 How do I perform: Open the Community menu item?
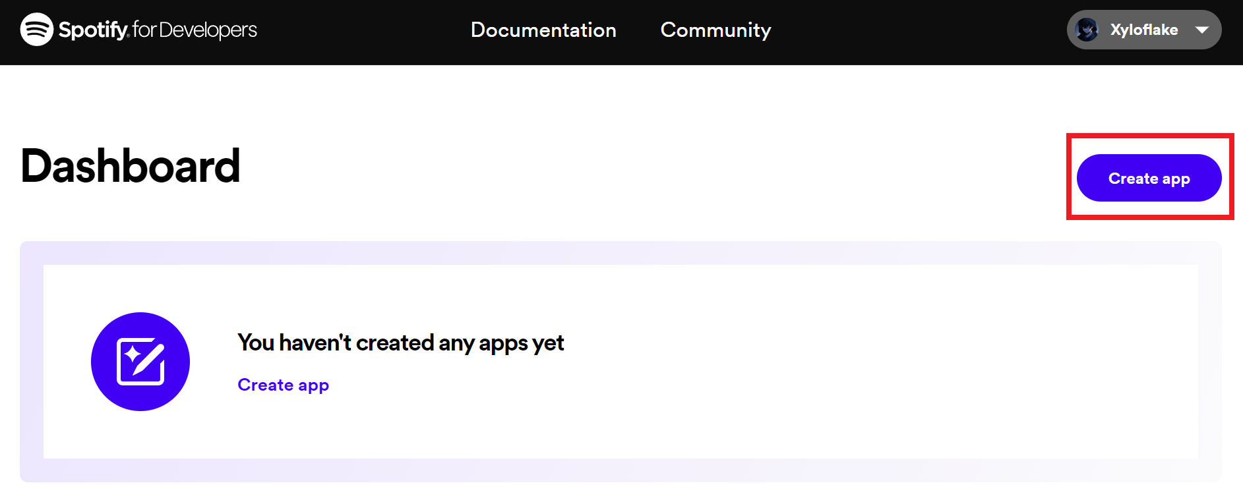pos(715,30)
